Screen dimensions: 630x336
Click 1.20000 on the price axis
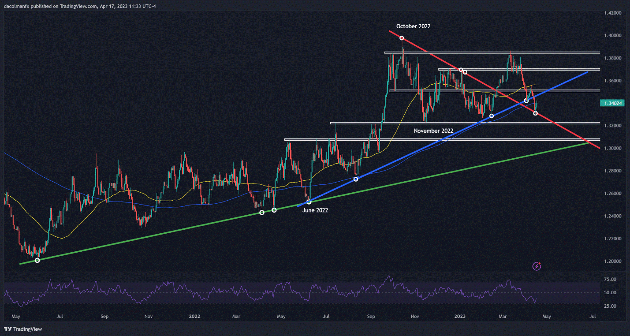click(x=613, y=261)
